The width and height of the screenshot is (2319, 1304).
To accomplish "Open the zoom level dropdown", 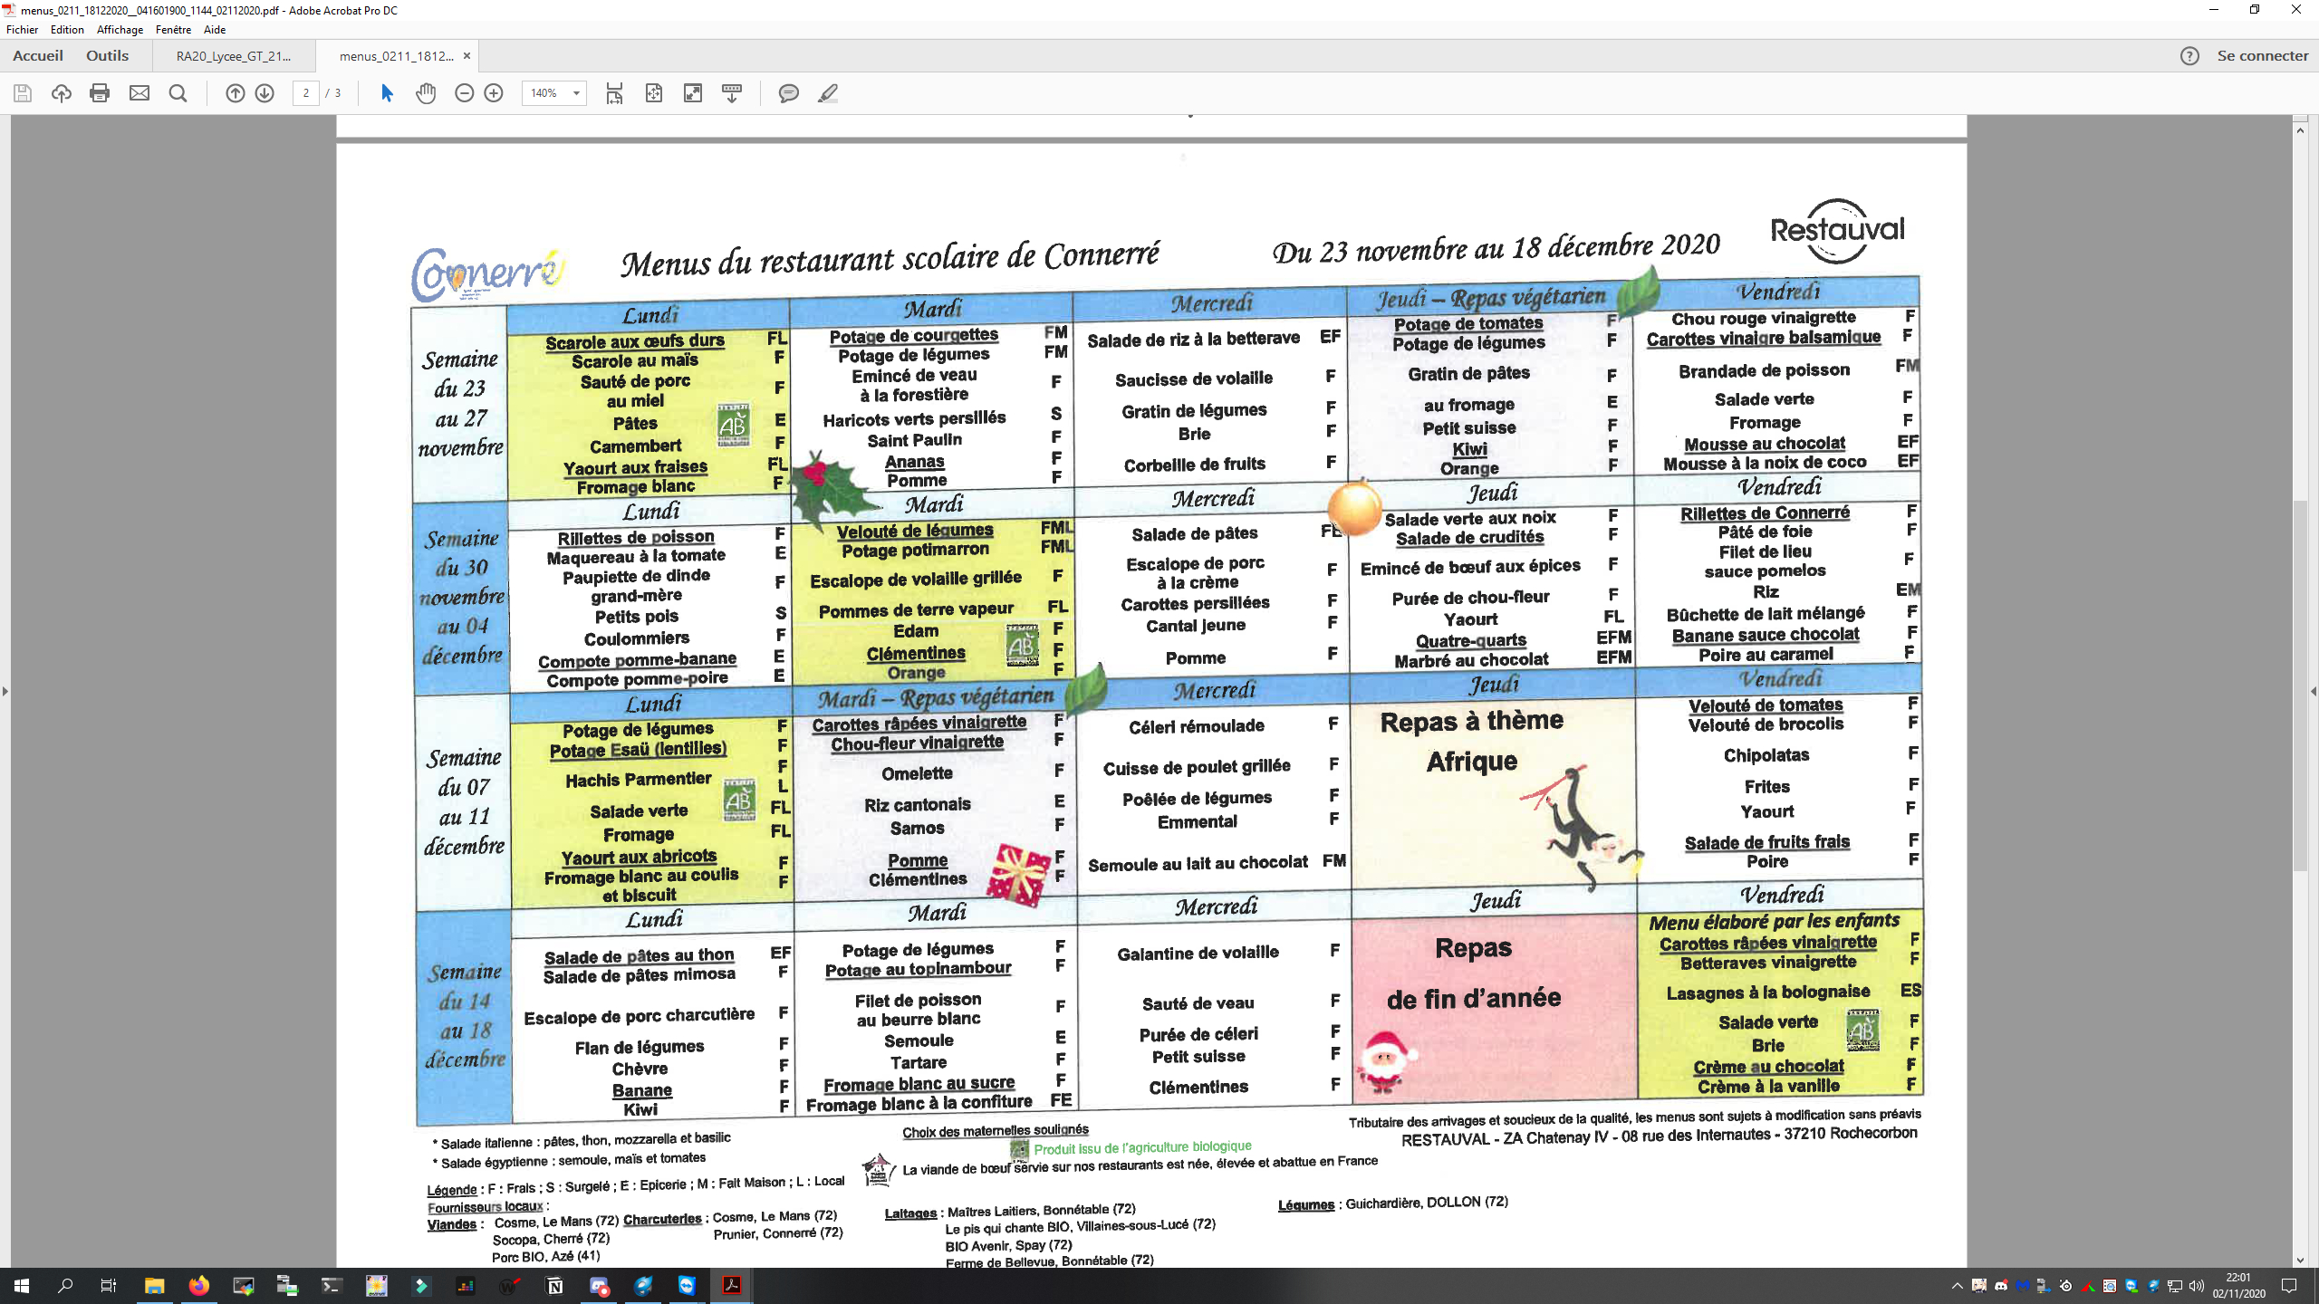I will (576, 93).
